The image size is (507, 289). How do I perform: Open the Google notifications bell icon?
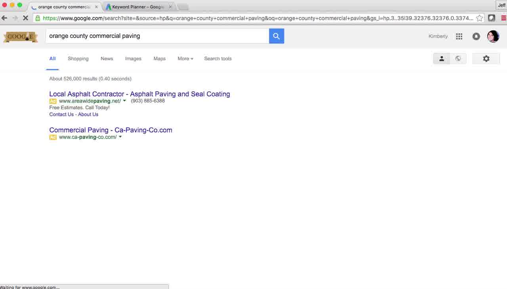(x=476, y=36)
